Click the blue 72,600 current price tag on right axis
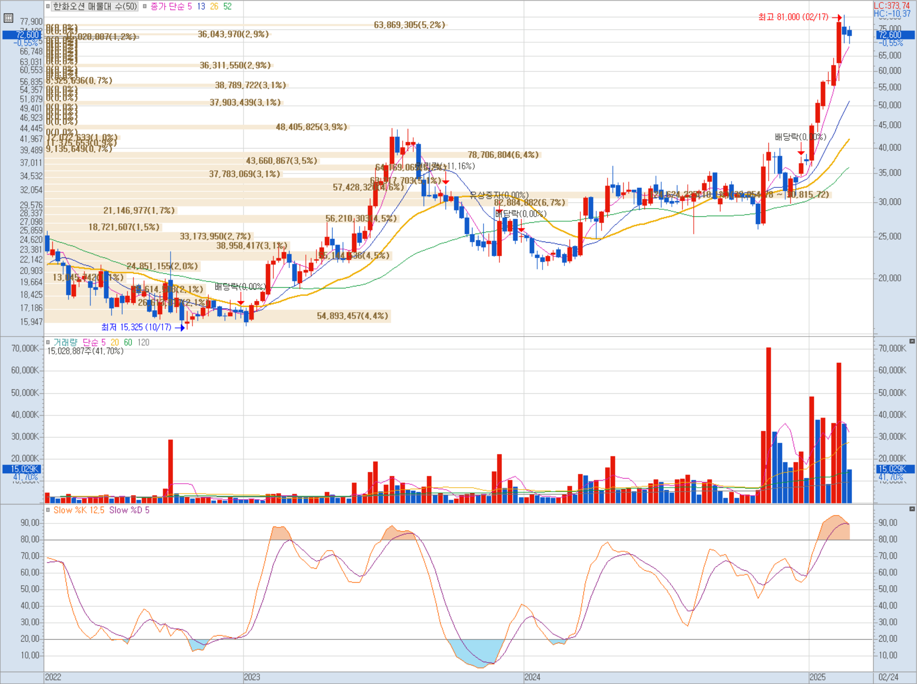This screenshot has height=684, width=917. point(895,35)
